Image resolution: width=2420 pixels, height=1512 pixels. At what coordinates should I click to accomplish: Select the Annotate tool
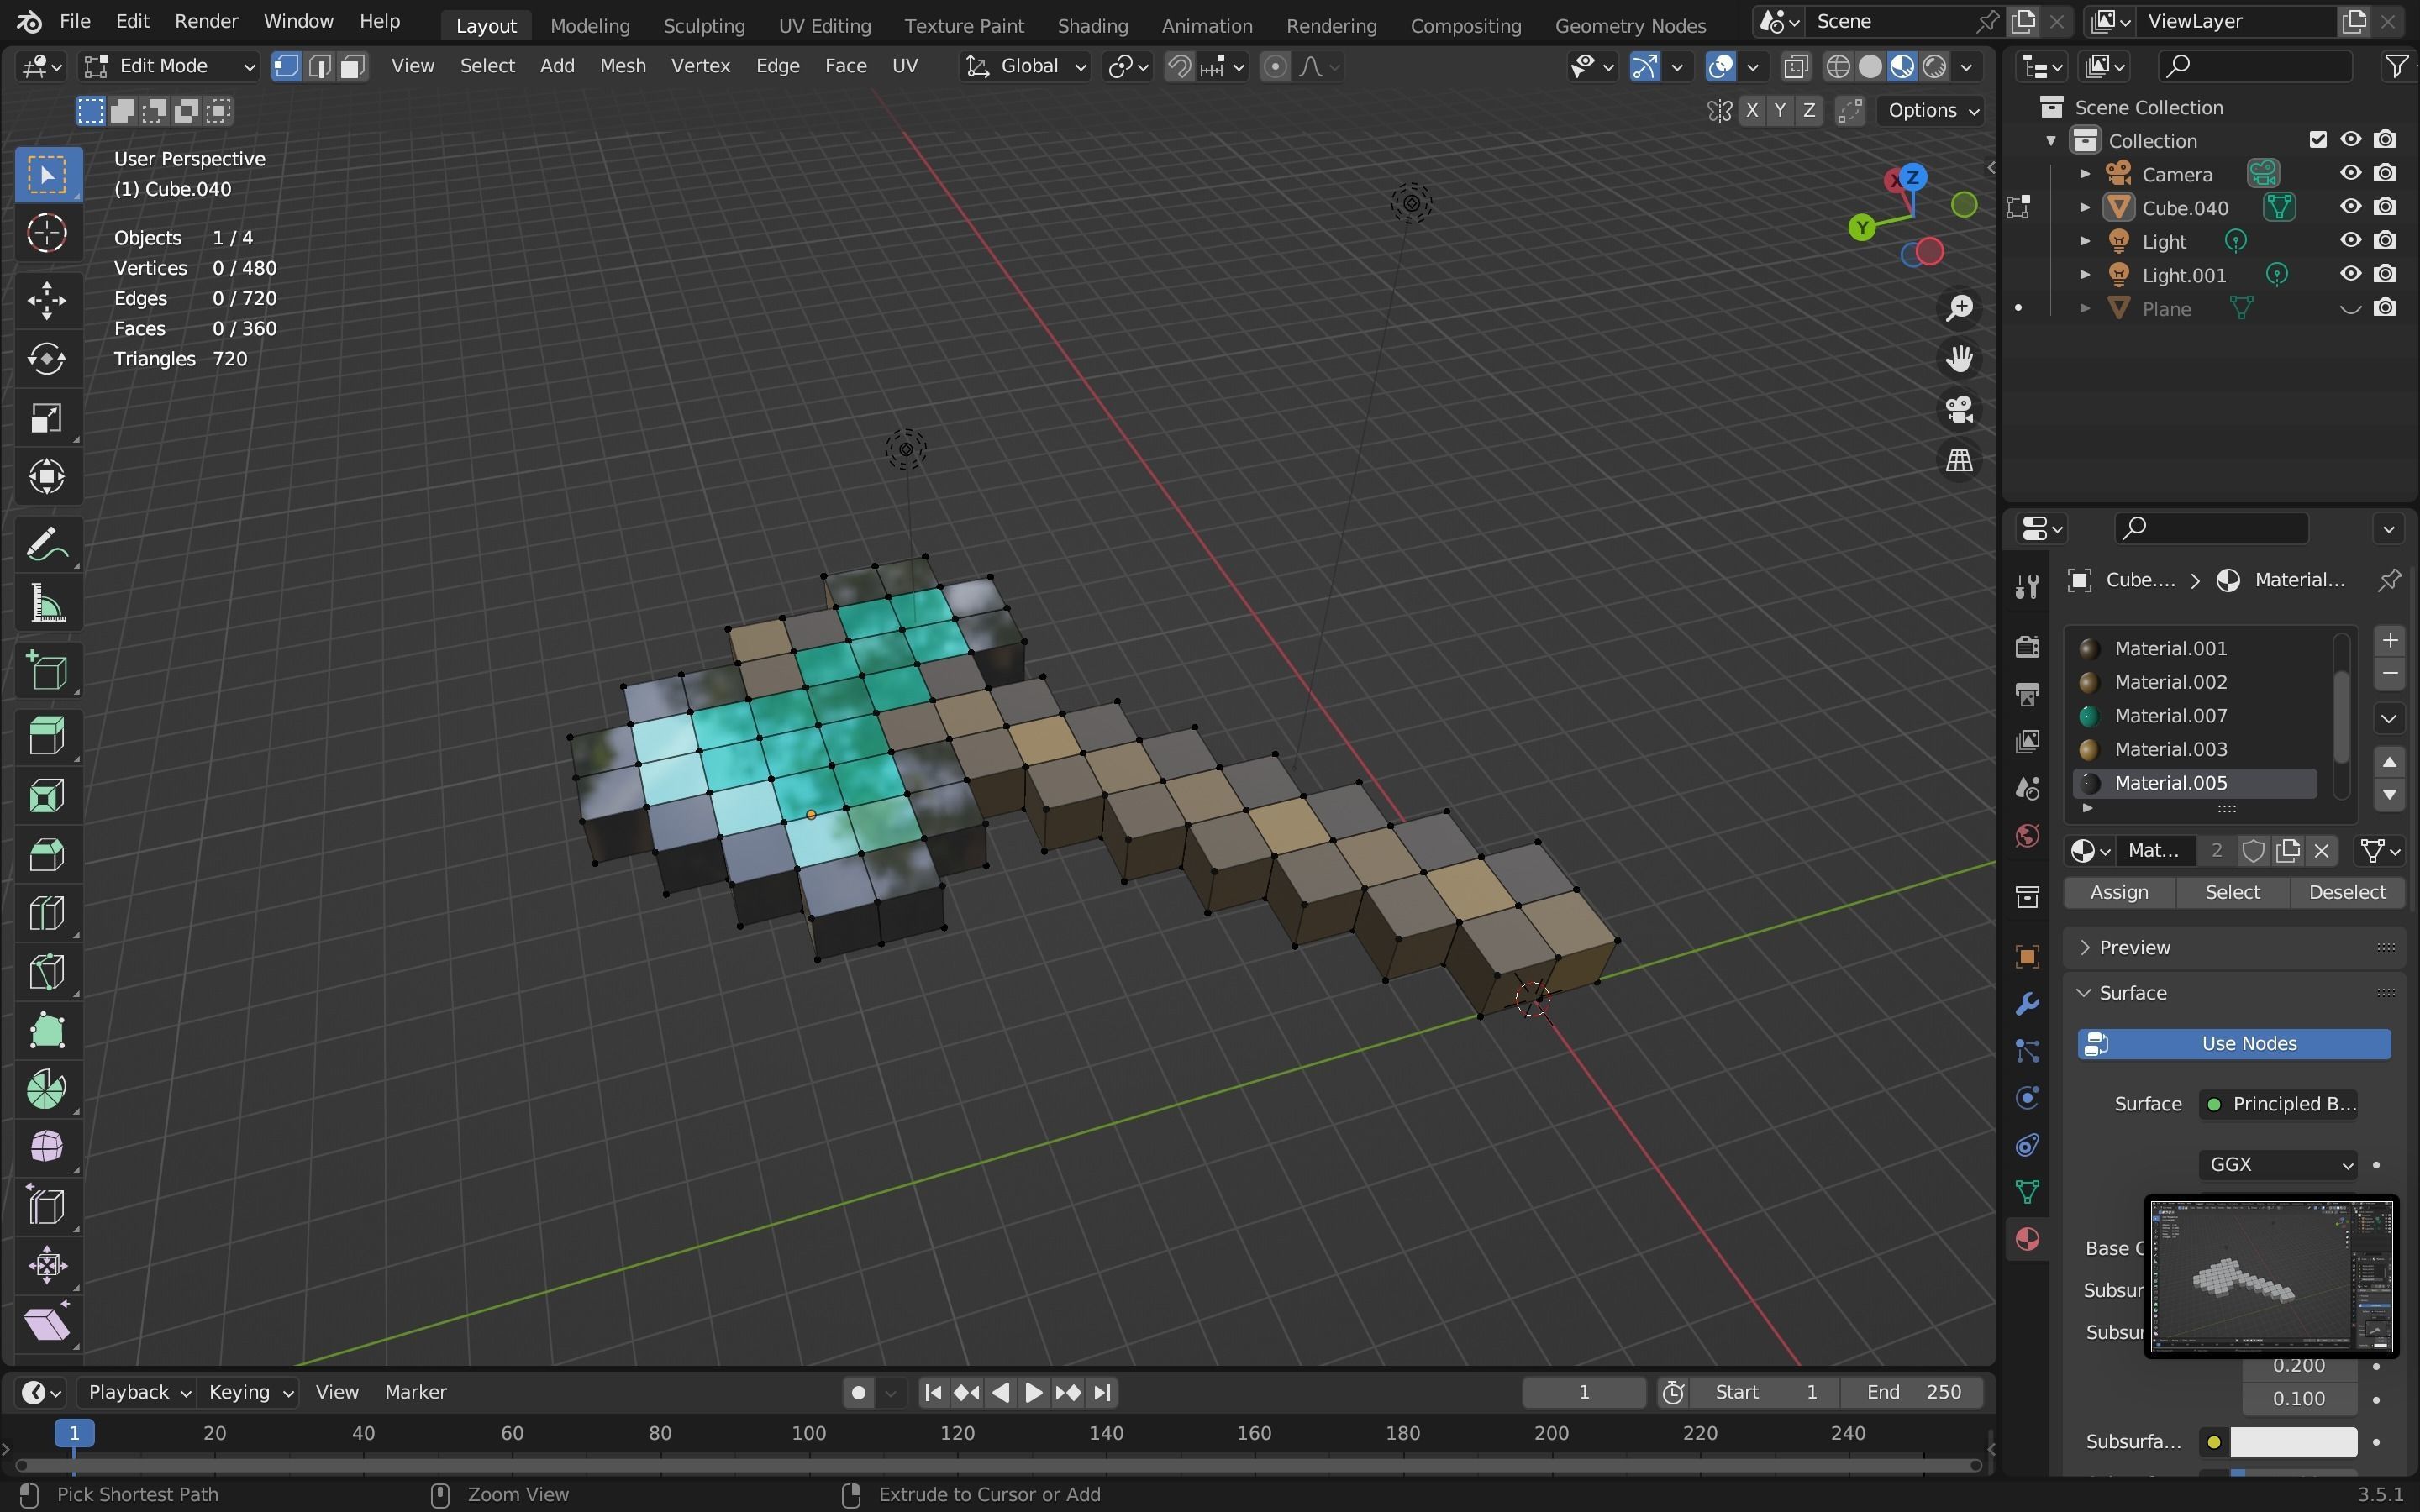click(x=47, y=544)
